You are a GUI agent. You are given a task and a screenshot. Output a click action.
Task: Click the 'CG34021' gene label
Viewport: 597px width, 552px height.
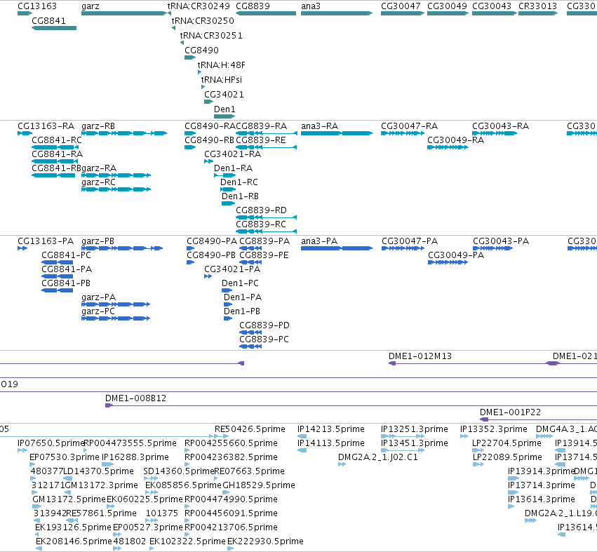(x=224, y=95)
